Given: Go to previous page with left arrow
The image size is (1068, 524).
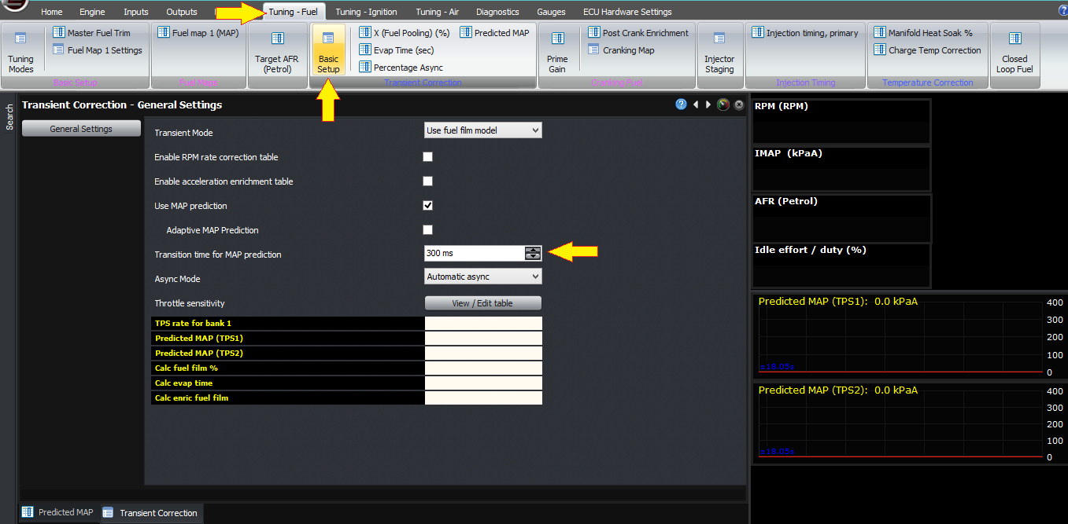Looking at the screenshot, I should coord(696,104).
